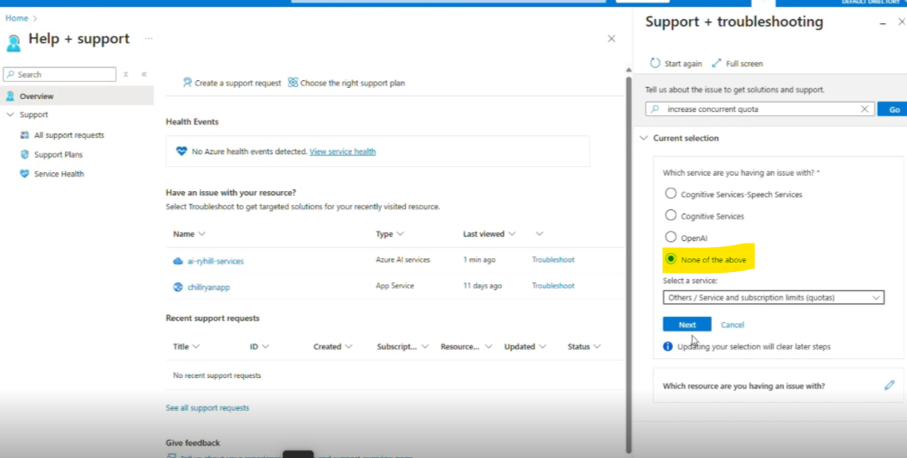Screen dimensions: 907x458
Task: Minimize the Support + troubleshooting panel
Action: click(x=883, y=24)
